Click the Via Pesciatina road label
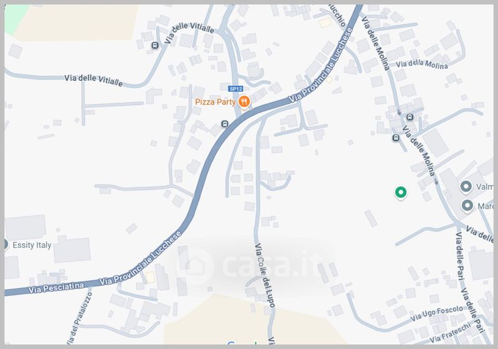Screen dimensions: 498x349 (x=56, y=288)
